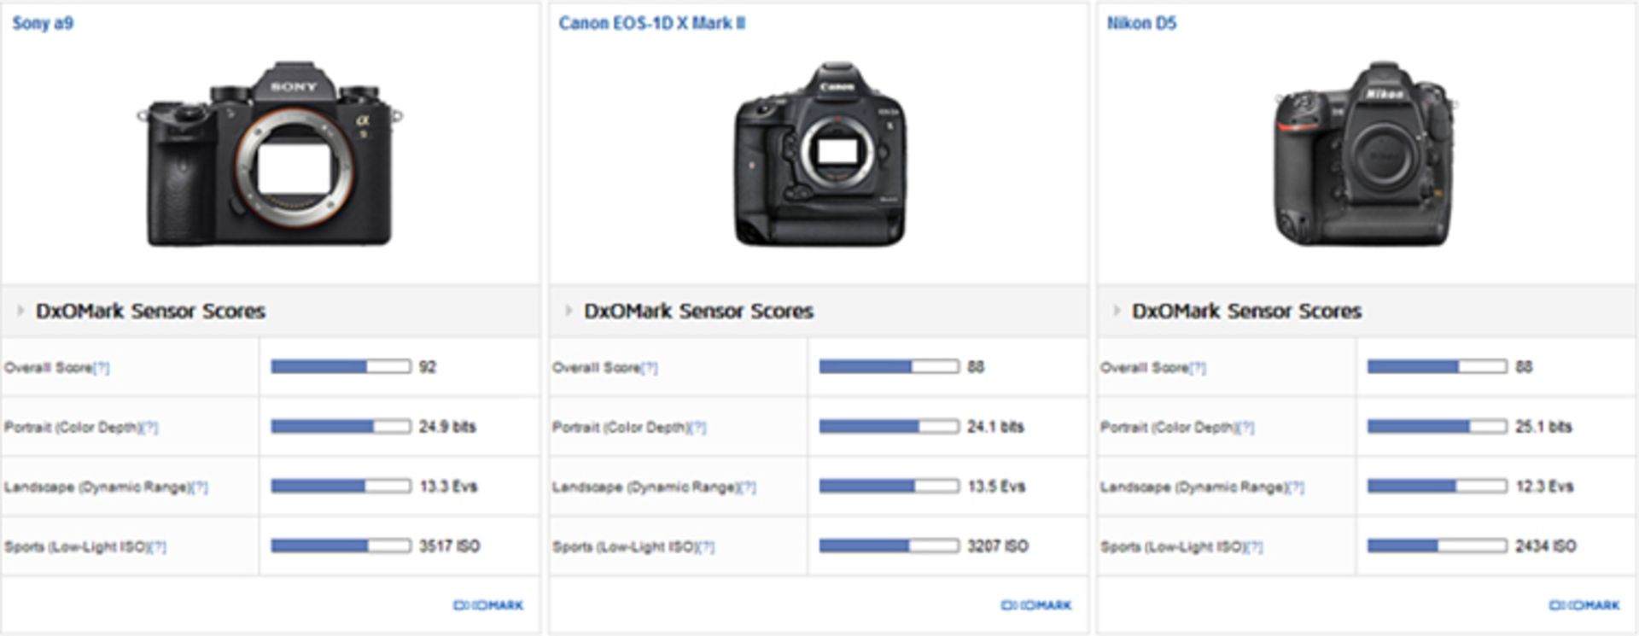Open the Nikon D5 camera image

[1363, 155]
